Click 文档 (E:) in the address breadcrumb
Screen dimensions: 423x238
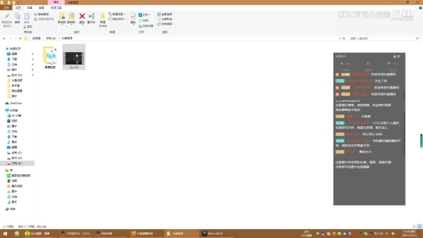51,39
